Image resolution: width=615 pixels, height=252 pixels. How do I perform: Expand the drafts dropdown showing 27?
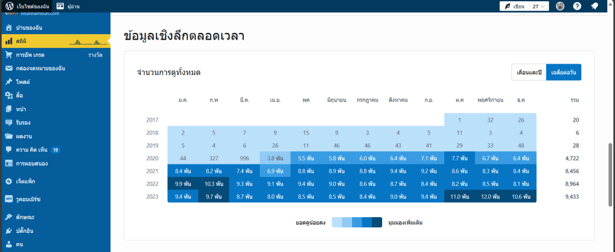click(539, 6)
